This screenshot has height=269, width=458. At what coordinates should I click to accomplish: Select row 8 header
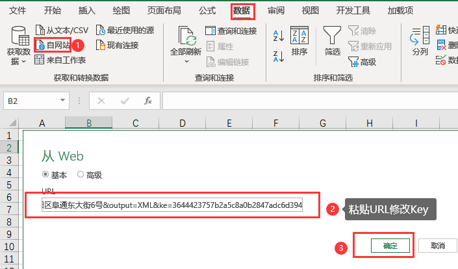point(9,222)
